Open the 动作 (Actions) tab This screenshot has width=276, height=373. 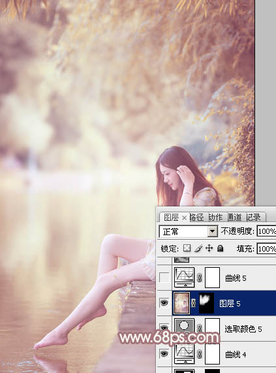tap(215, 217)
